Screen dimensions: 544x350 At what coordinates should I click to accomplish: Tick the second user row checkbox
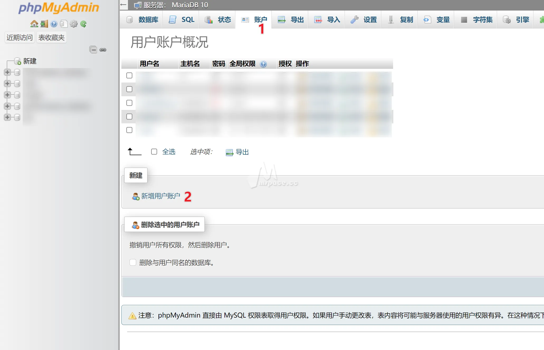[x=129, y=89]
